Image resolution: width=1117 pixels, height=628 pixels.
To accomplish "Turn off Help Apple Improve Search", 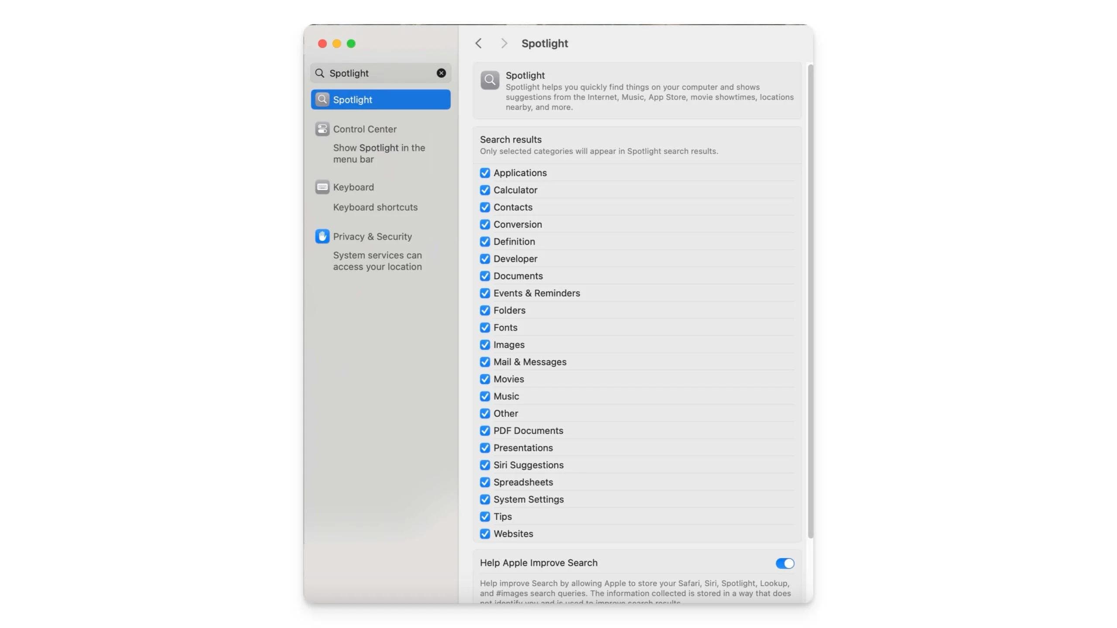I will [785, 563].
